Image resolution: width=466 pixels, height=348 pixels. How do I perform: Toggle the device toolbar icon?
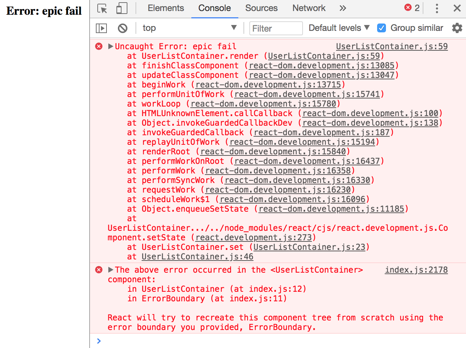tap(122, 8)
